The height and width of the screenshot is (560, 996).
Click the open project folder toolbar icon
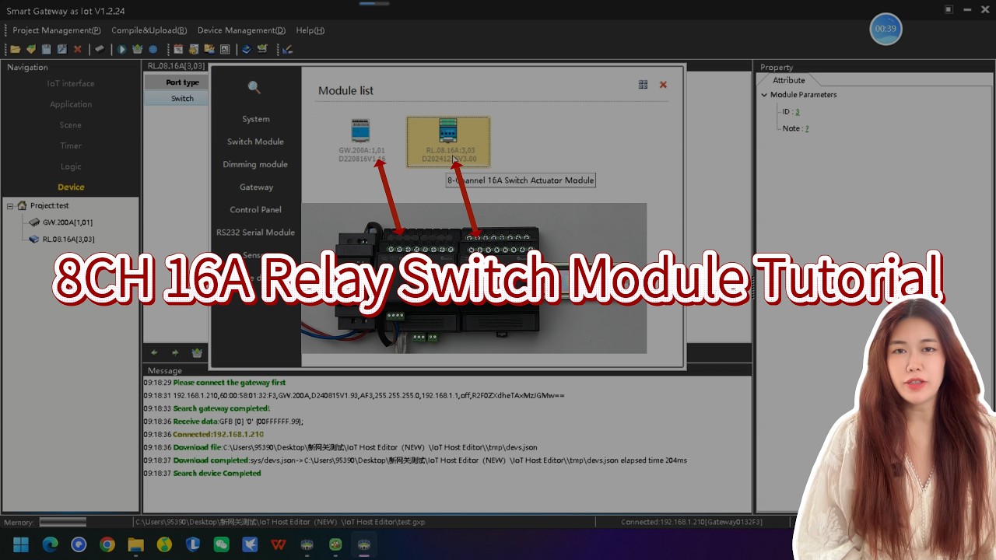(x=16, y=49)
